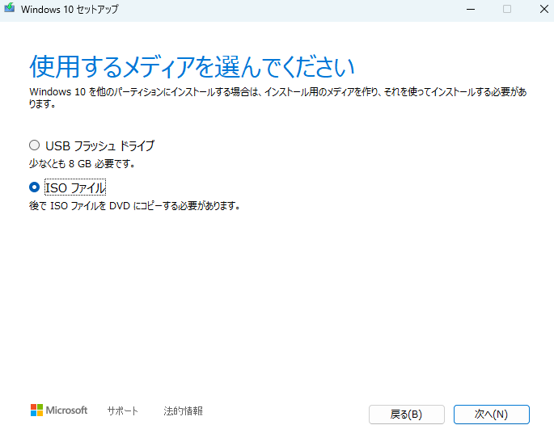The height and width of the screenshot is (442, 554).
Task: Select the USB フラッシュ ドライブ radio button
Action: (x=34, y=145)
